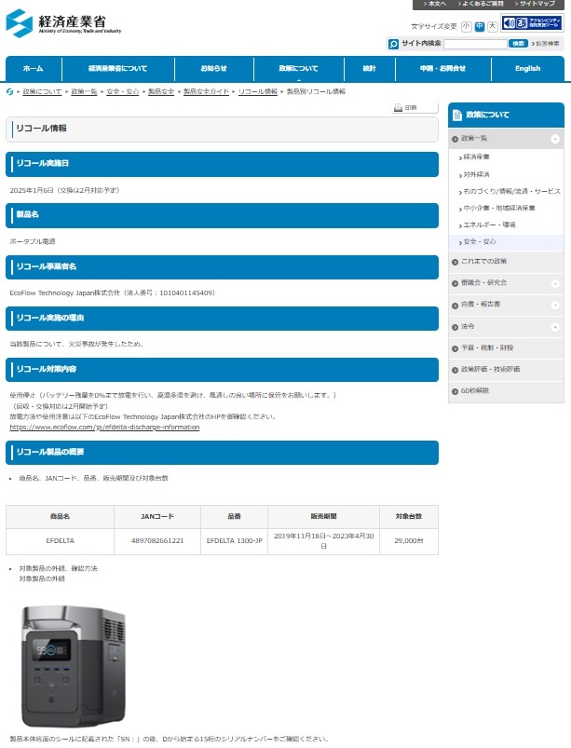Go to 安全・安心 in breadcrumb
571x748 pixels.
coord(123,91)
